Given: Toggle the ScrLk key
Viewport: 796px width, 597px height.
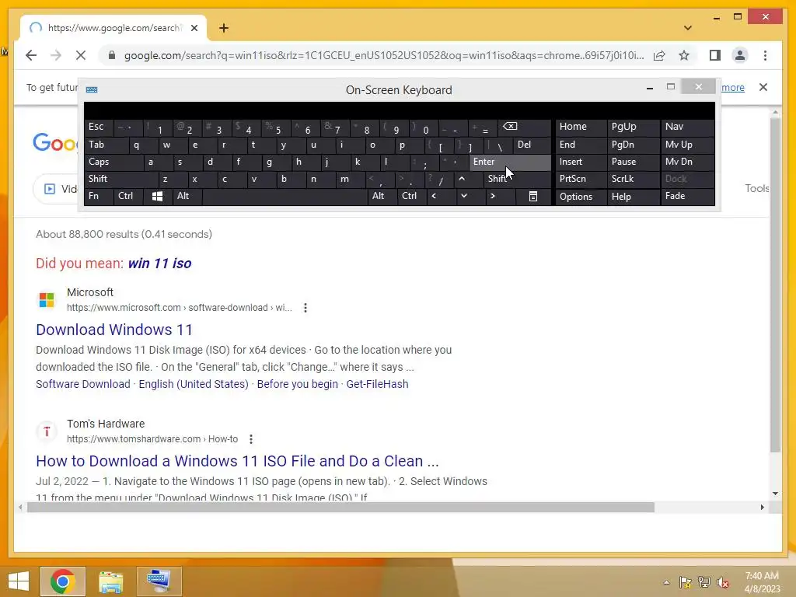Looking at the screenshot, I should (x=633, y=179).
